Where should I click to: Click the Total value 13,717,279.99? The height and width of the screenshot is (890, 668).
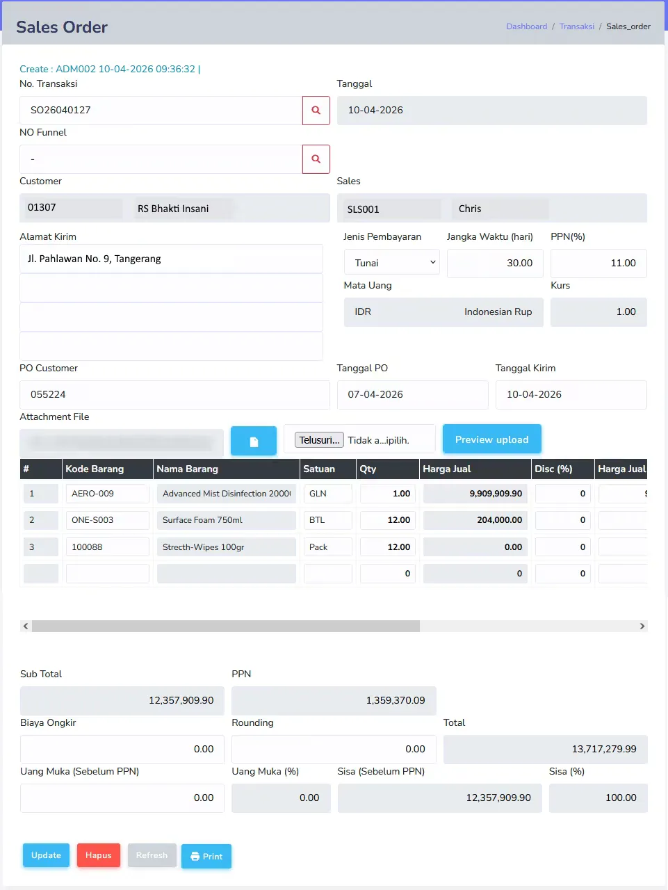[x=546, y=749]
